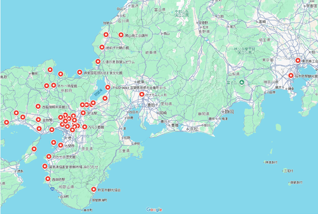Select the 徳島 city label

(x=20, y=171)
